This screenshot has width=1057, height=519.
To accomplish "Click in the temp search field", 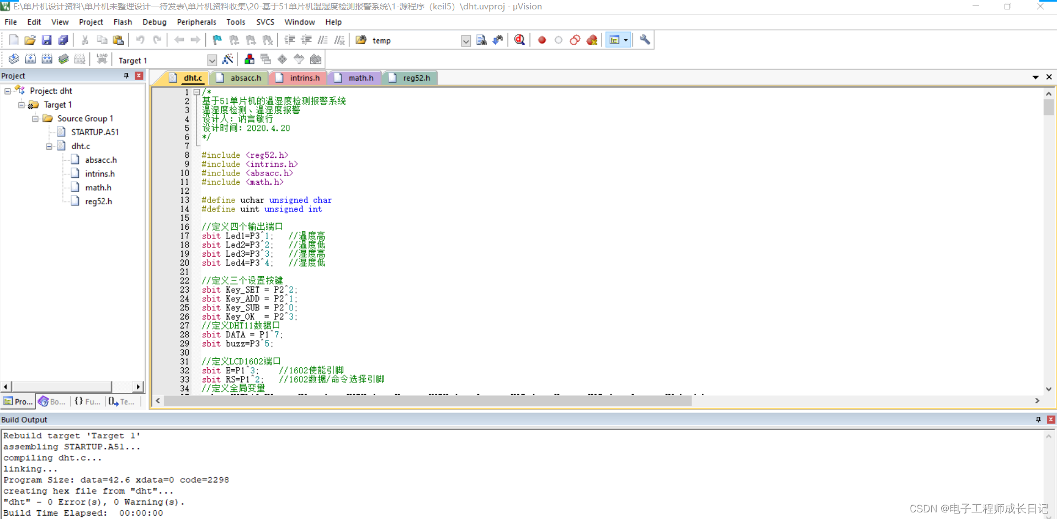I will [415, 41].
